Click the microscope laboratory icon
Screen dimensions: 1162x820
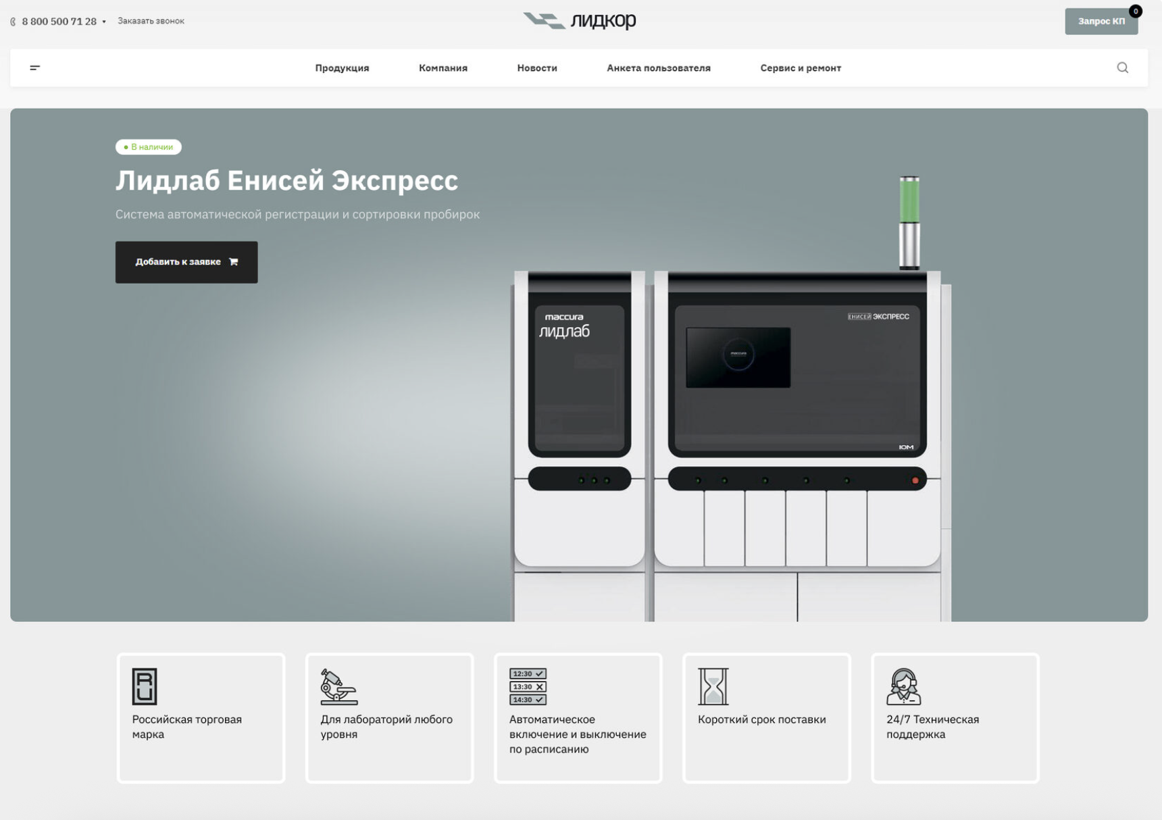[x=338, y=686]
